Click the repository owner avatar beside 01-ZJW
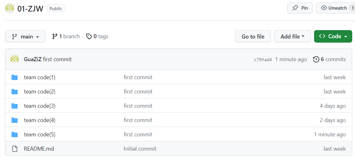355x159 pixels. click(x=10, y=8)
